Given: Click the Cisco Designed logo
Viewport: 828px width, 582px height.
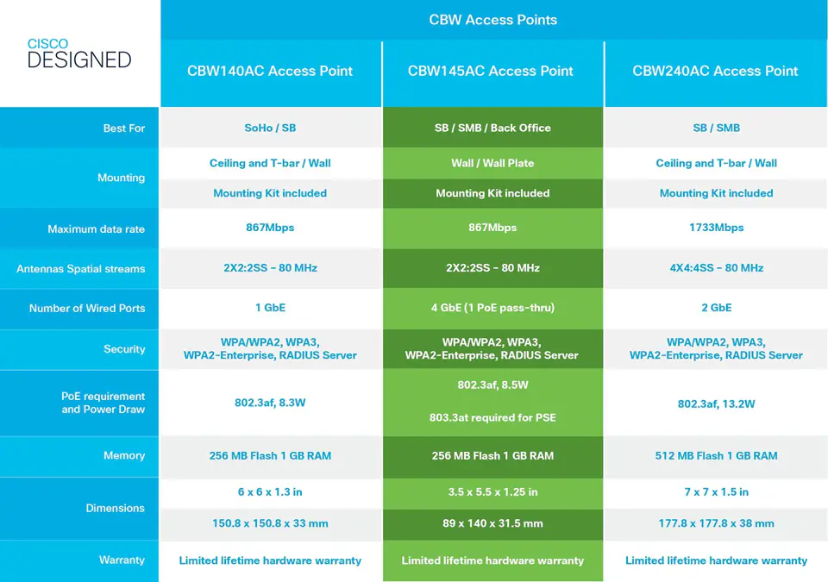Looking at the screenshot, I should click(79, 53).
